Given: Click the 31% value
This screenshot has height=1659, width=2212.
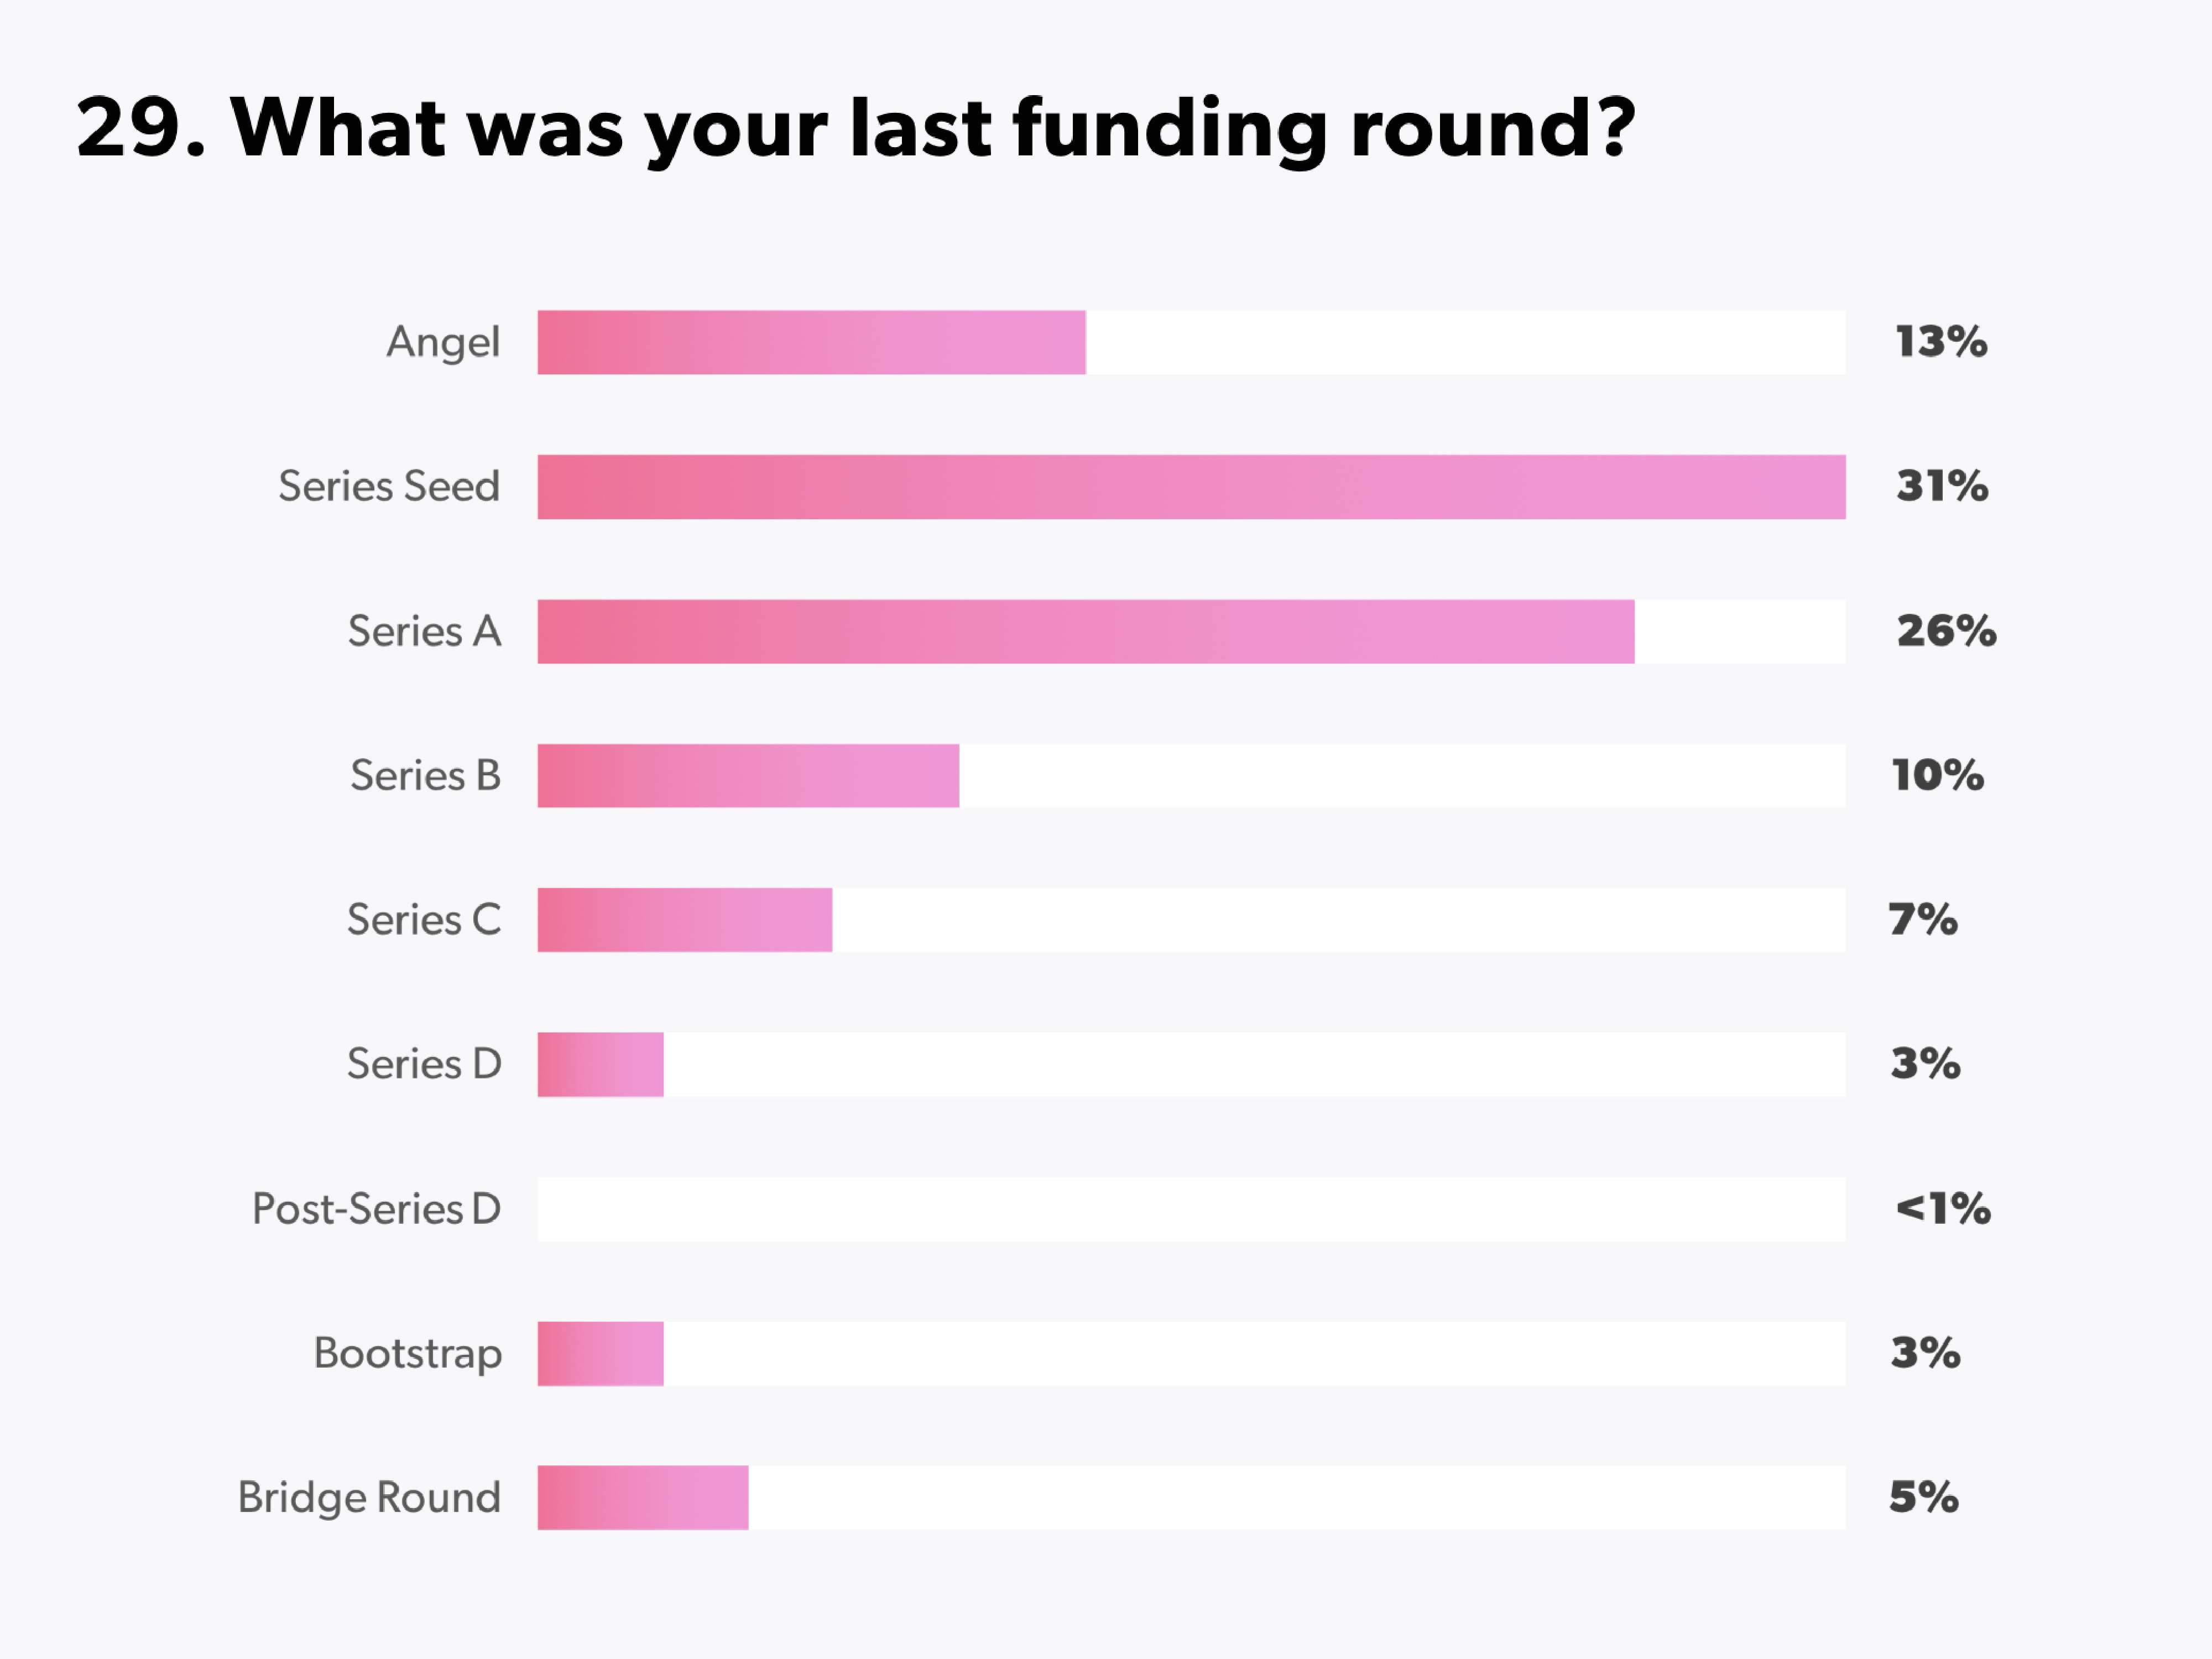Looking at the screenshot, I should [x=1942, y=487].
